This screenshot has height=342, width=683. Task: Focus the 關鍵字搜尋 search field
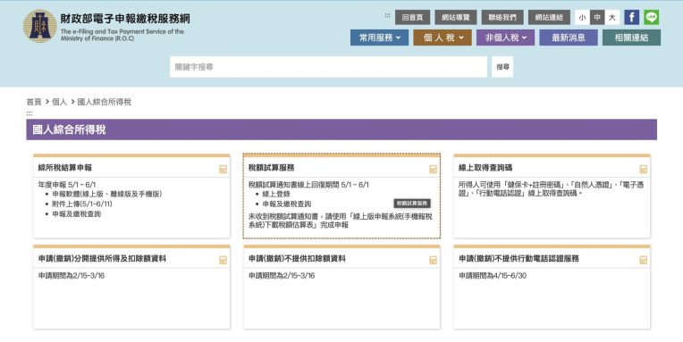point(328,67)
